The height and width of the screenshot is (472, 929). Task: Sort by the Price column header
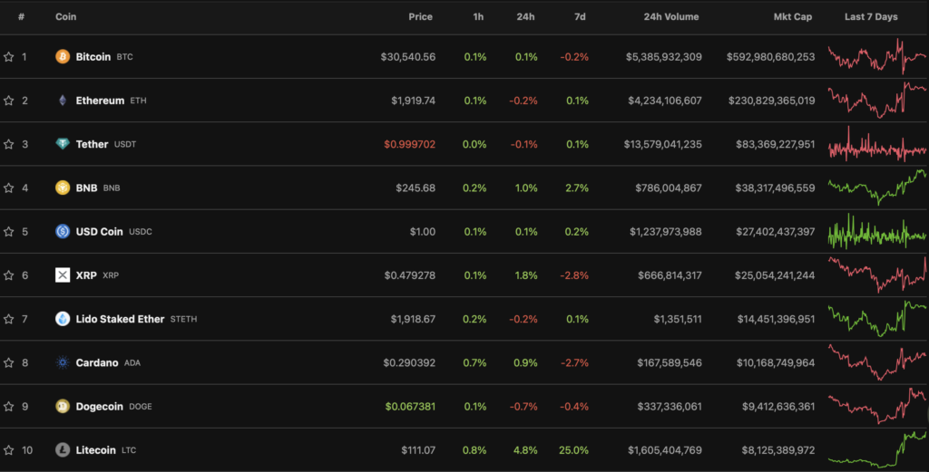(420, 16)
